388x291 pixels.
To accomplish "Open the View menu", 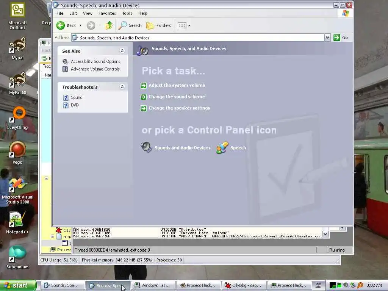I will tap(88, 13).
